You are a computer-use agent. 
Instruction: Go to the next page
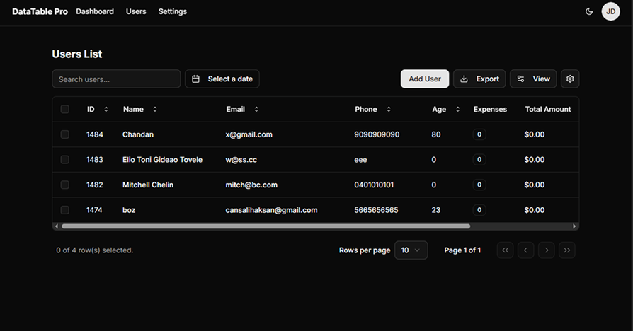(x=546, y=250)
